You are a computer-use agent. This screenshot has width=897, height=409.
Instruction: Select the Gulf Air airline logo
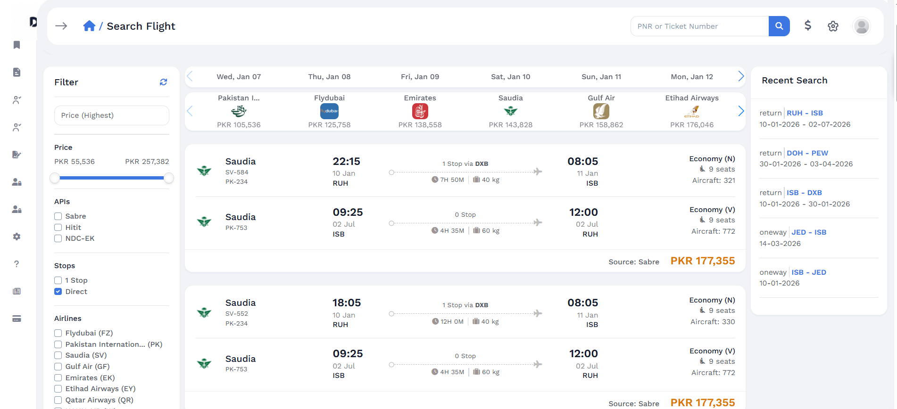point(601,111)
